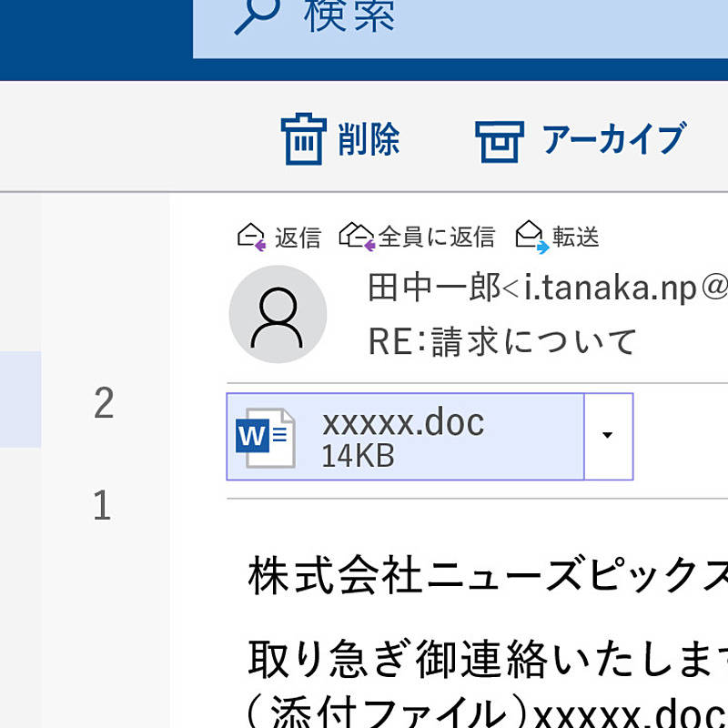Click the Word document file icon
Screen dimensions: 728x728
(265, 438)
